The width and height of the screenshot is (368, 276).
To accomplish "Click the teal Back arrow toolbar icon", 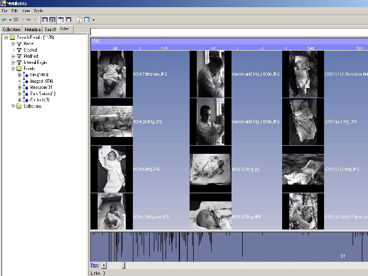I will [4, 20].
